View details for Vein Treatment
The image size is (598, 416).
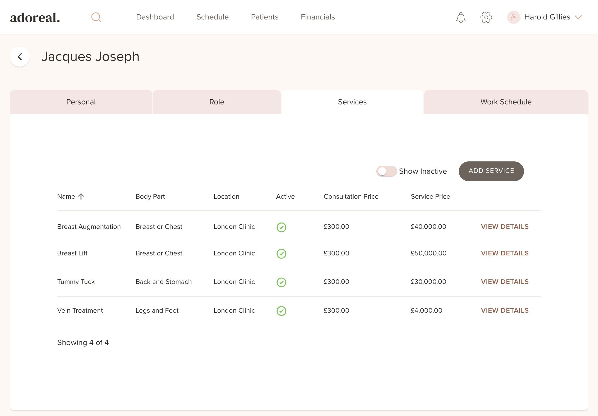tap(505, 310)
